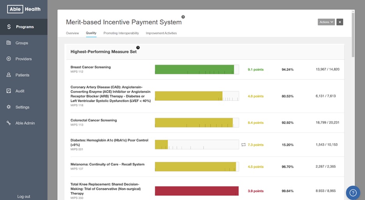Click the 9.1 points score
The image size is (365, 200).
coord(255,69)
